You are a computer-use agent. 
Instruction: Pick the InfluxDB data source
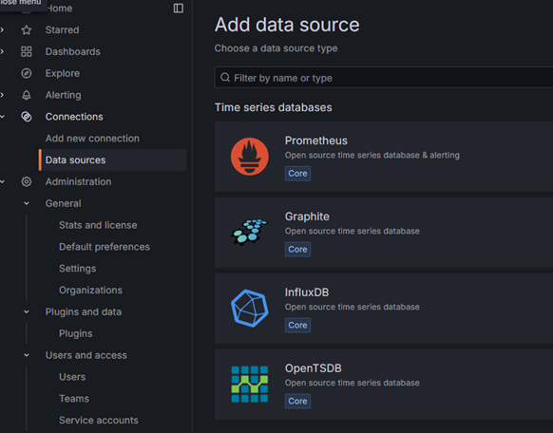384,309
